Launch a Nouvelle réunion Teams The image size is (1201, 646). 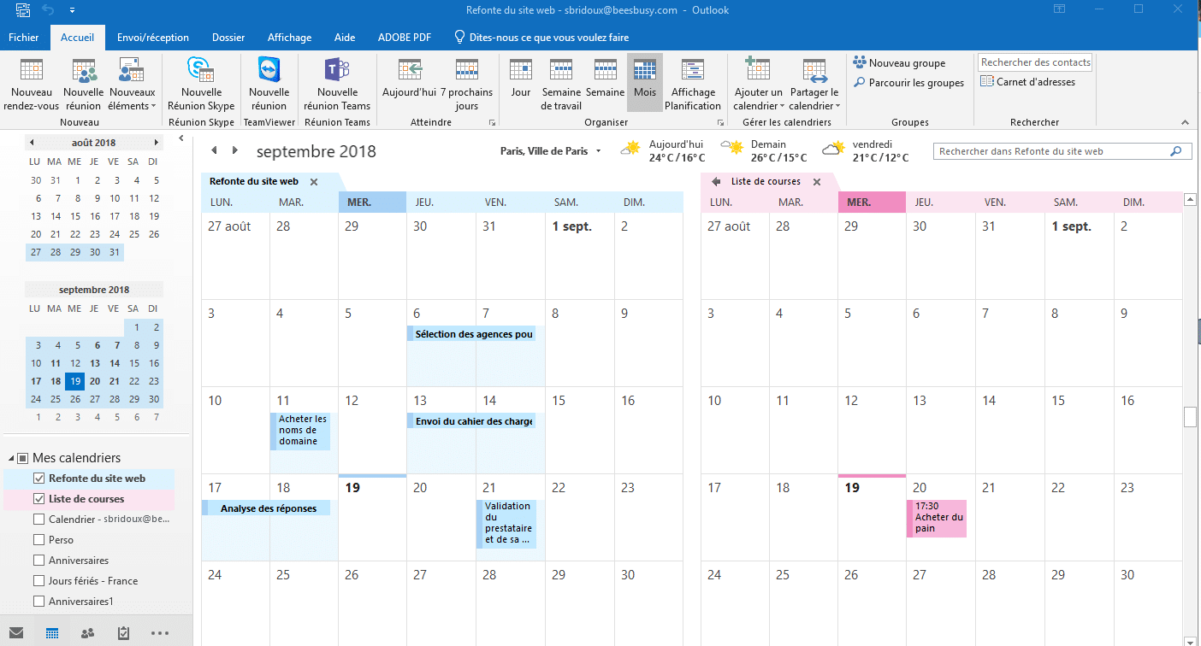click(x=338, y=85)
